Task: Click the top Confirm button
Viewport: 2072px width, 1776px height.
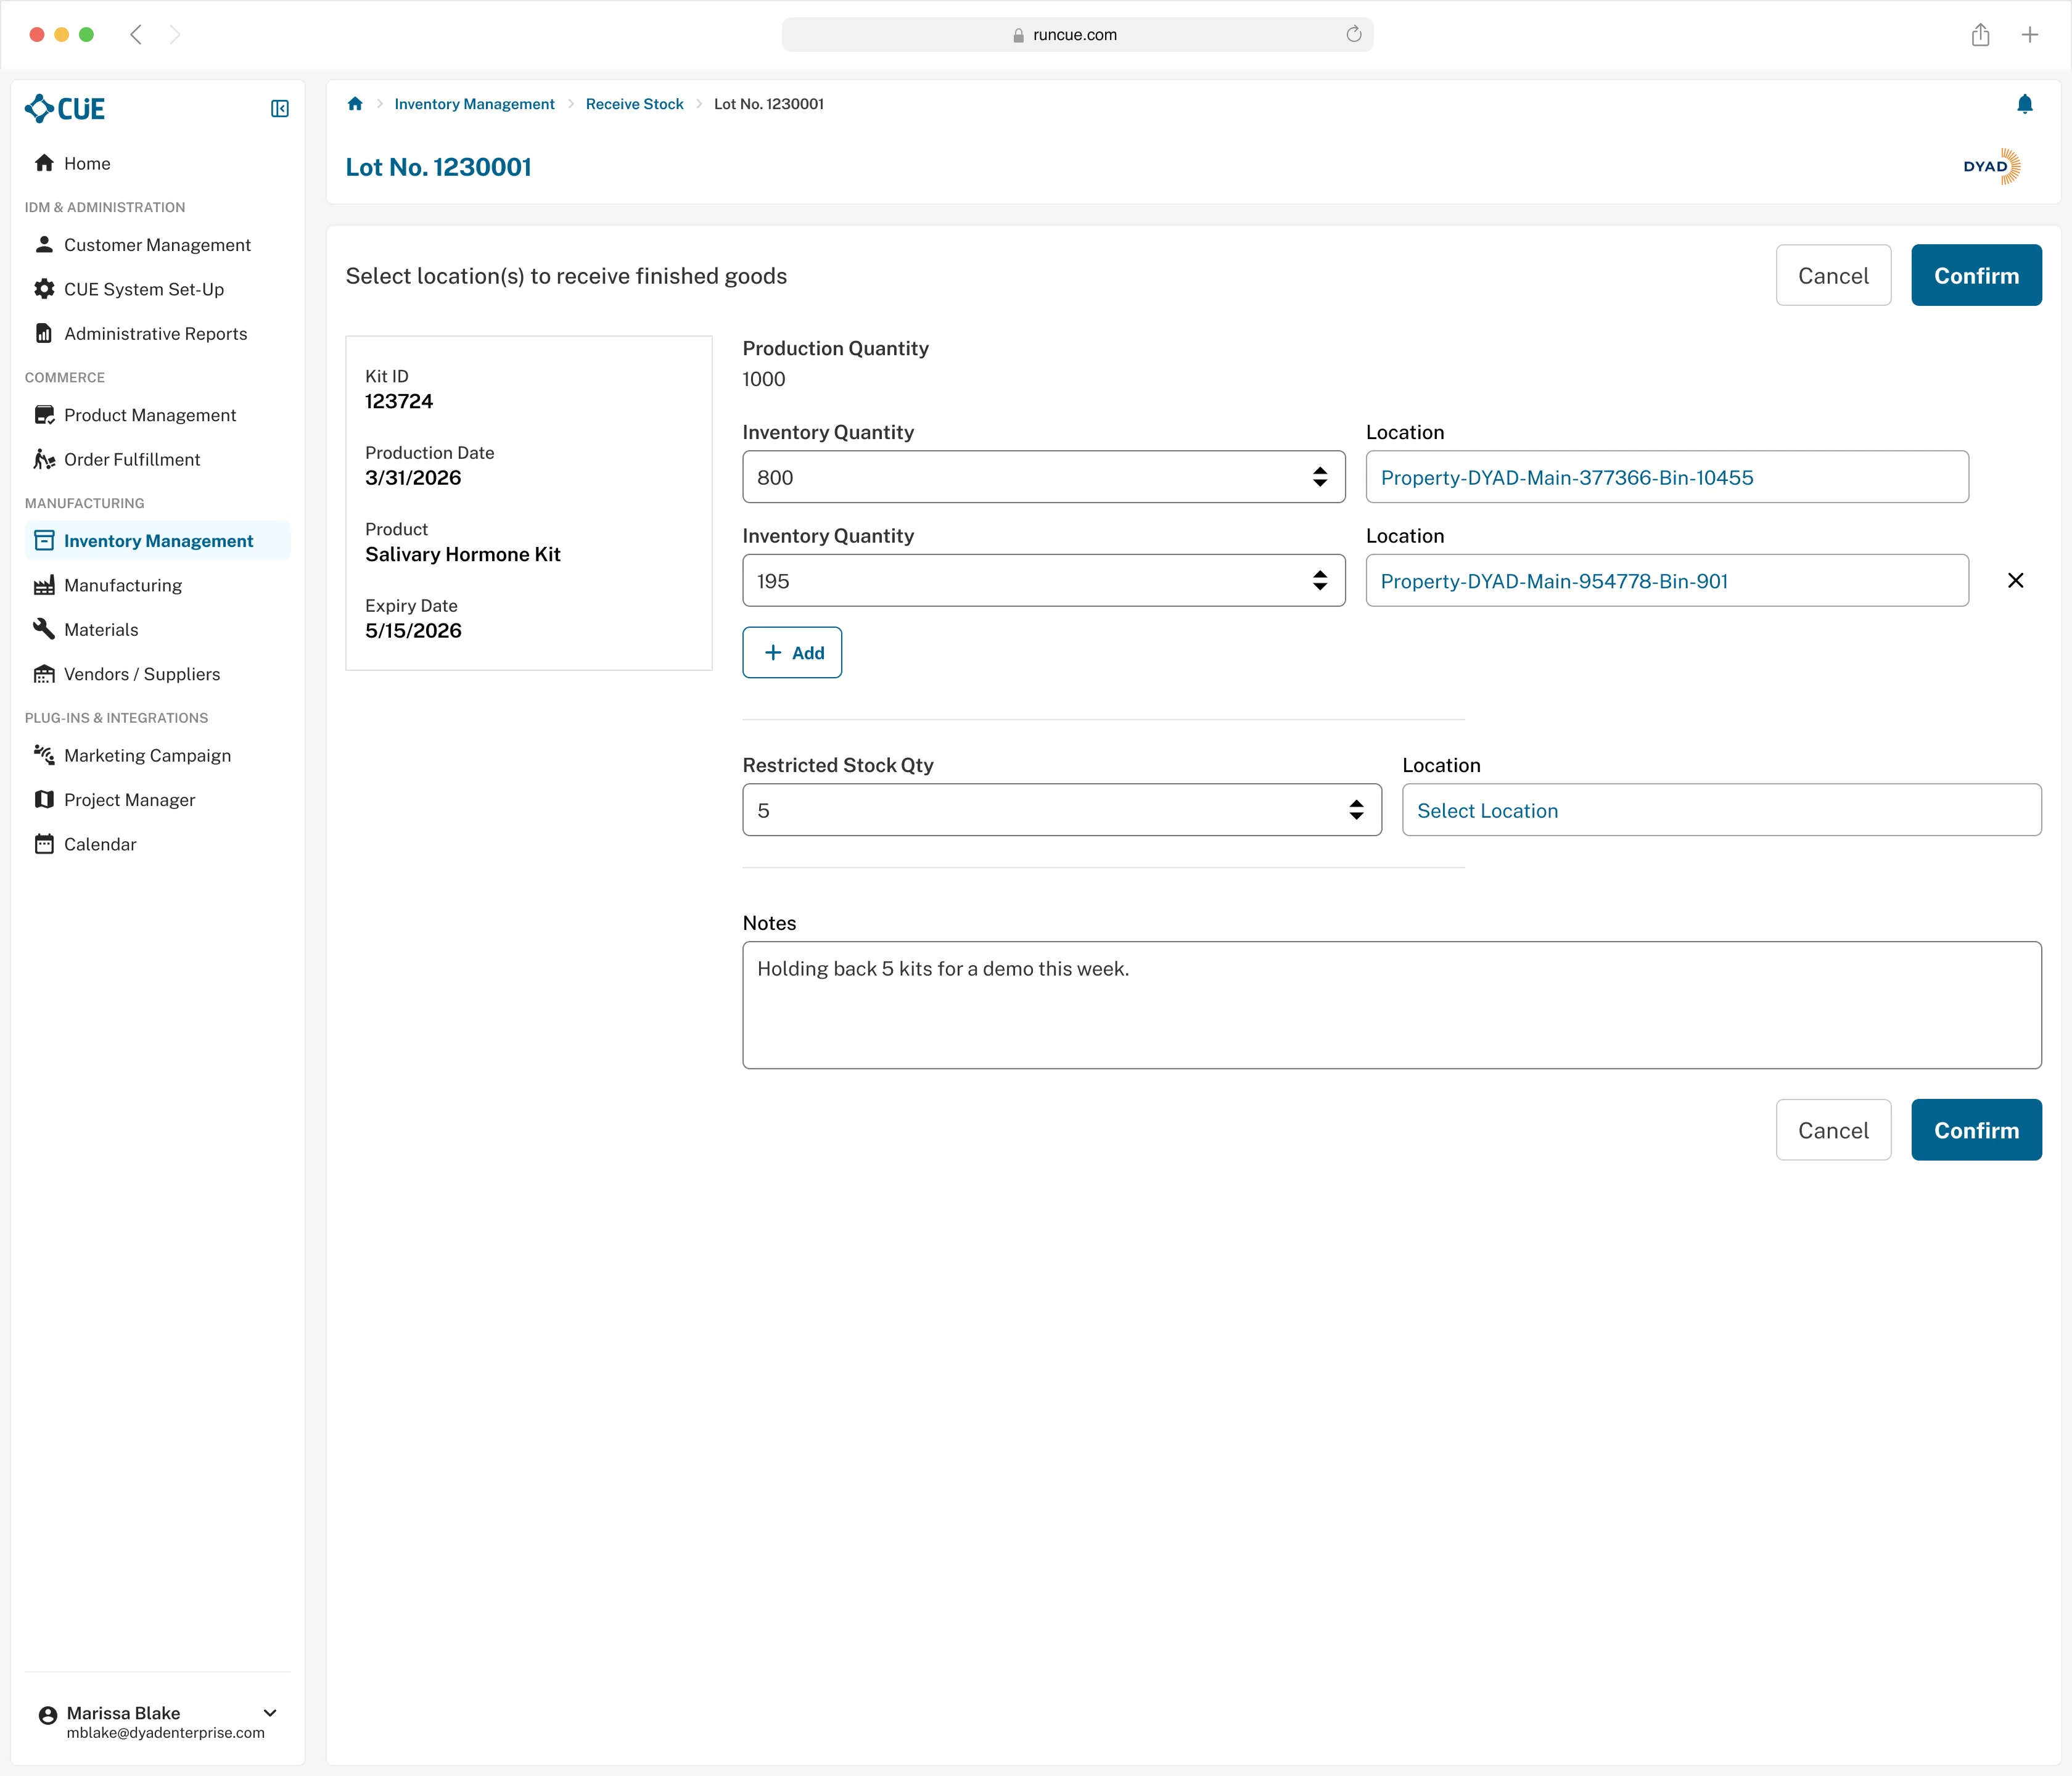Action: (1976, 276)
